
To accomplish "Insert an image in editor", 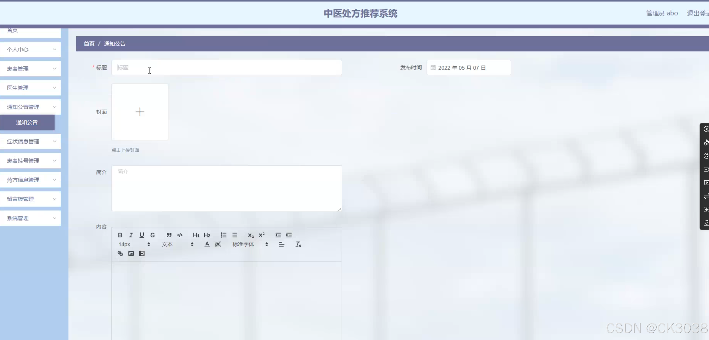I will click(x=131, y=253).
